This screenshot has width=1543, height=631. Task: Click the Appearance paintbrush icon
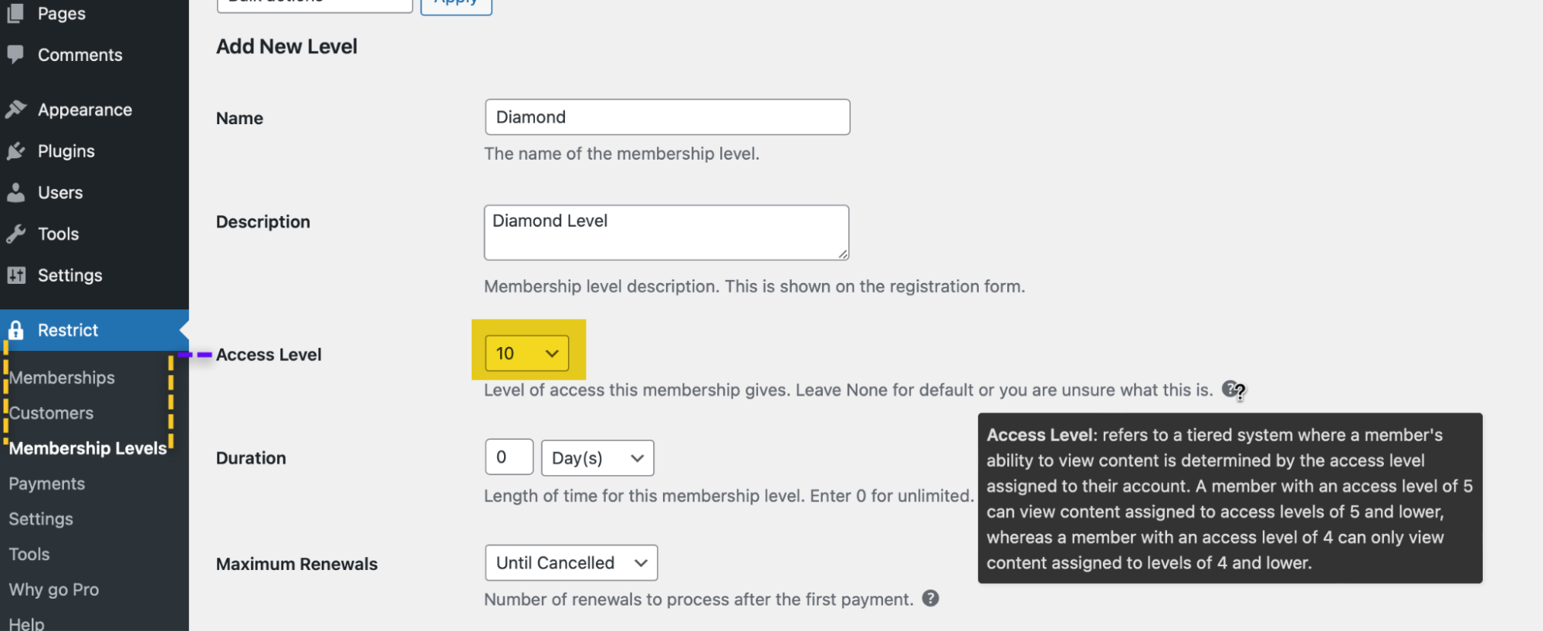click(x=15, y=110)
